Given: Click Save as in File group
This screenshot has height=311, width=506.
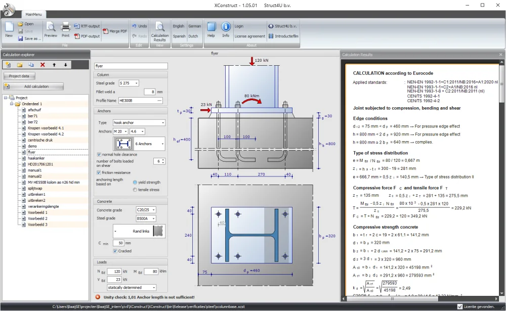Looking at the screenshot, I should 29,38.
